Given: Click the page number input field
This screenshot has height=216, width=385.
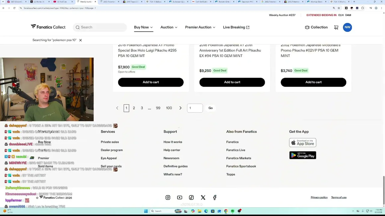Looking at the screenshot, I should pyautogui.click(x=195, y=108).
